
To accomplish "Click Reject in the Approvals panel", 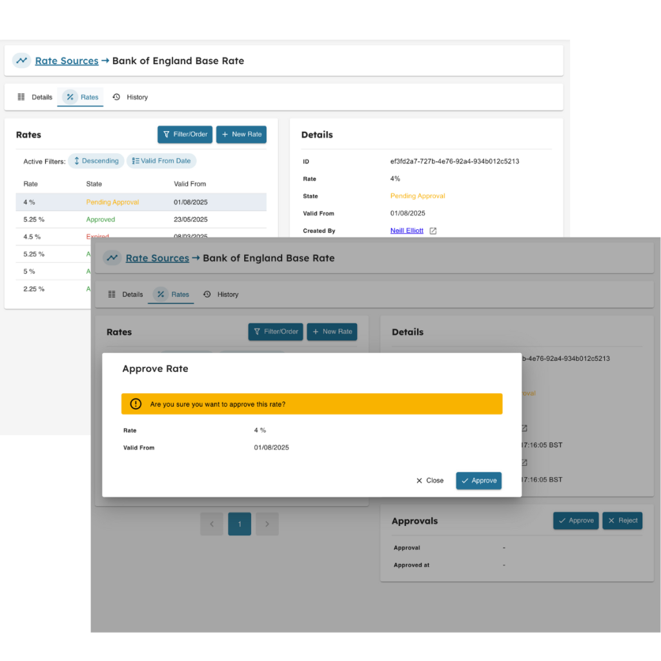I will (623, 521).
